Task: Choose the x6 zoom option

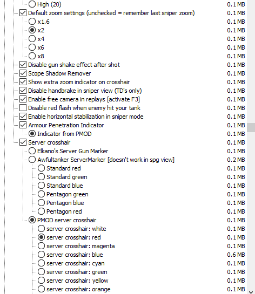Action: (32, 47)
